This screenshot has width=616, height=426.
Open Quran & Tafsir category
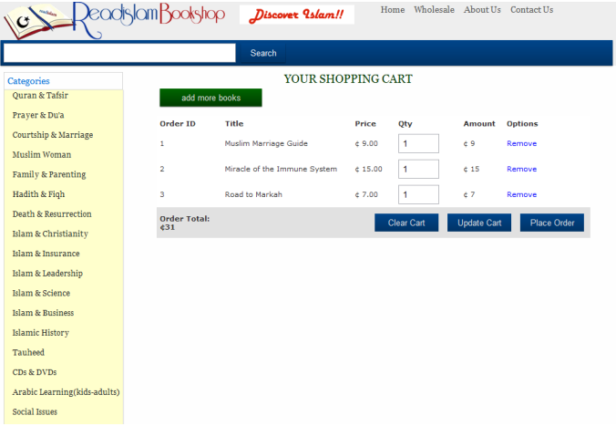40,96
